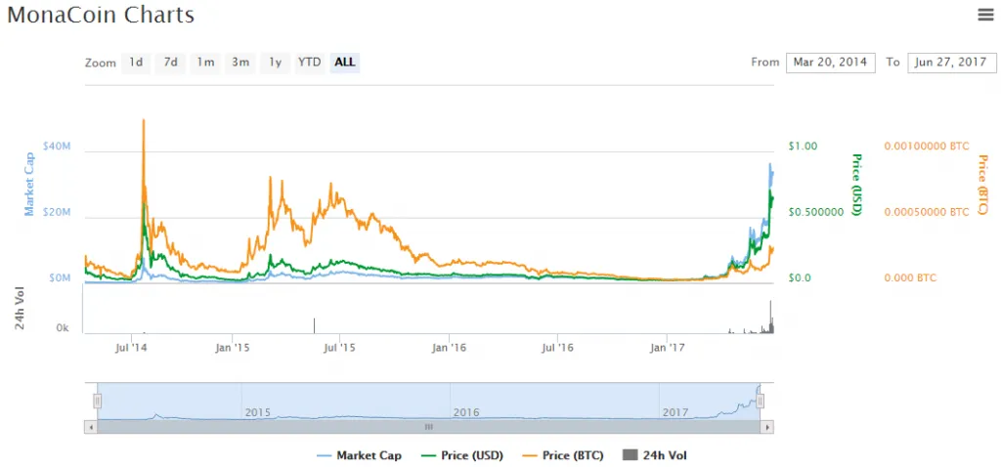Toggle Price (USD) series in legend

pyautogui.click(x=462, y=455)
